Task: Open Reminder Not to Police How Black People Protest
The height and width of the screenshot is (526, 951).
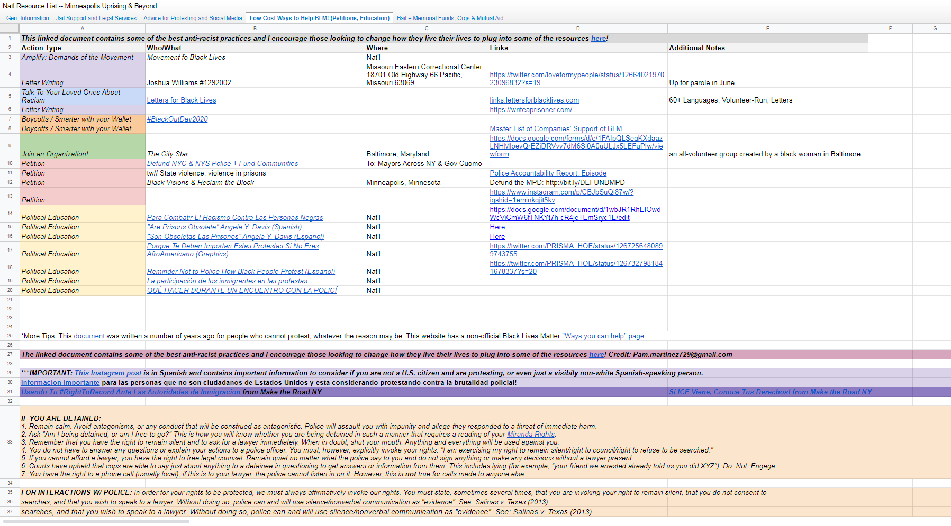Action: coord(241,272)
